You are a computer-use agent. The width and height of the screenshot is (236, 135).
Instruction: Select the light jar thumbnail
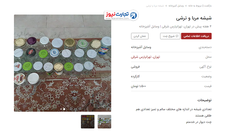[104, 122]
